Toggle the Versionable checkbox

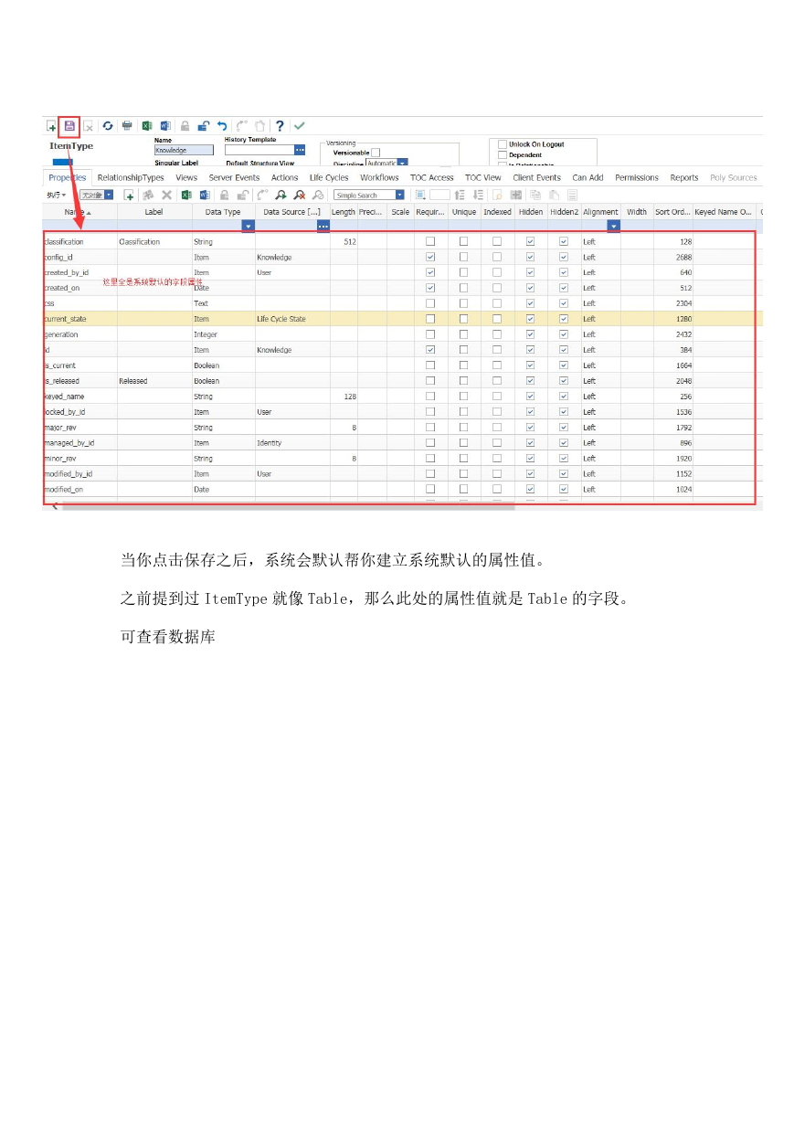(376, 153)
